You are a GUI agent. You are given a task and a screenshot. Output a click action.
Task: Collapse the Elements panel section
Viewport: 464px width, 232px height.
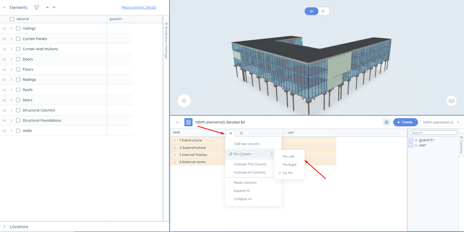[x=4, y=8]
